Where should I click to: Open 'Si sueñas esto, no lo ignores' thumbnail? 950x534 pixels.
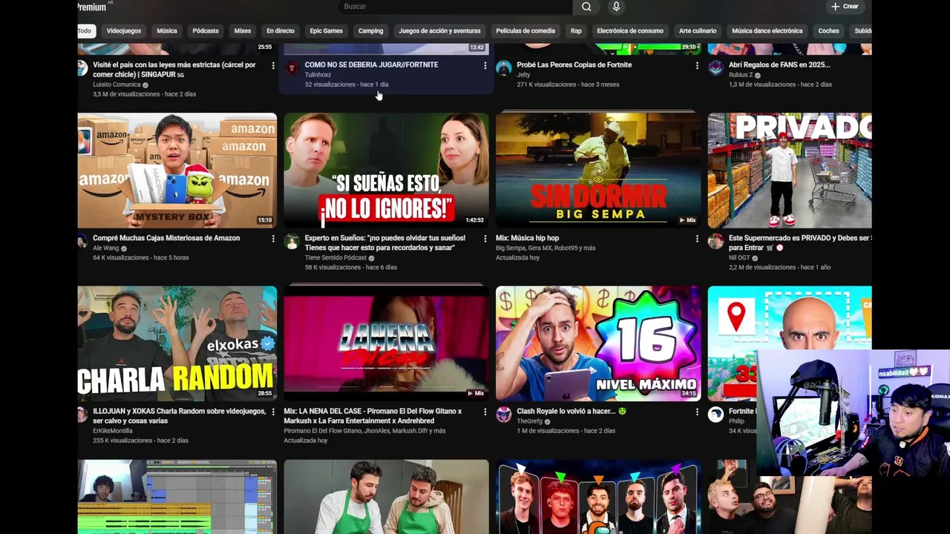pos(386,171)
